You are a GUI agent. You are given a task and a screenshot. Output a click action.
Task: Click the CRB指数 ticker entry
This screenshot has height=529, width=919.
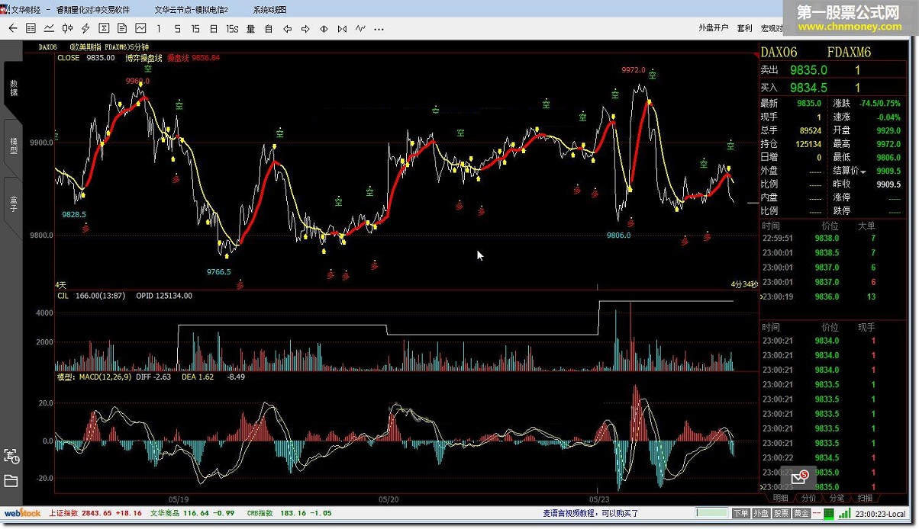point(289,514)
